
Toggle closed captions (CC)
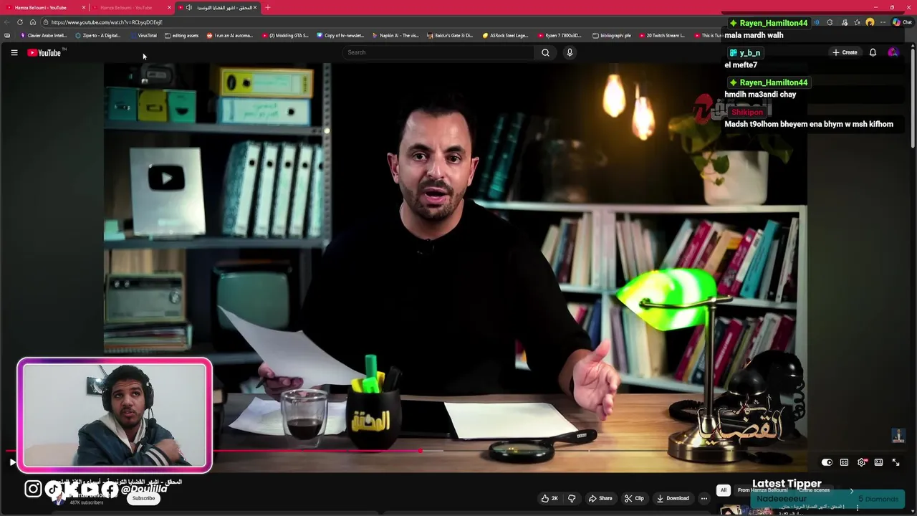[x=844, y=462]
